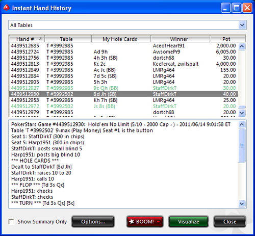Click the green Visualize button
Viewport: 255px width, 236px height.
coord(188,222)
